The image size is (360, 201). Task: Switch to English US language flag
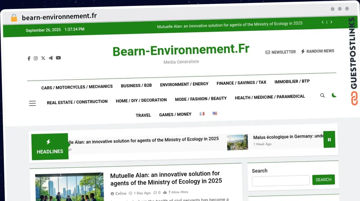pyautogui.click(x=215, y=113)
